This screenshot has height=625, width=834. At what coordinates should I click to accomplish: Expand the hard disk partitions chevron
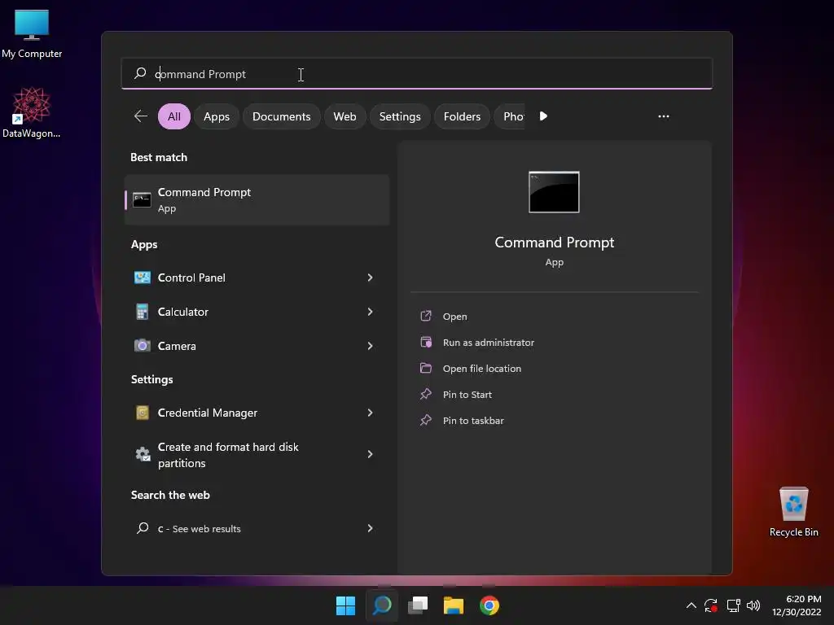pyautogui.click(x=371, y=454)
